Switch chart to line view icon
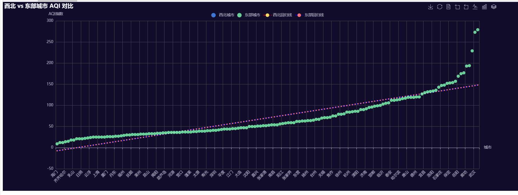The height and width of the screenshot is (195, 518). click(475, 7)
